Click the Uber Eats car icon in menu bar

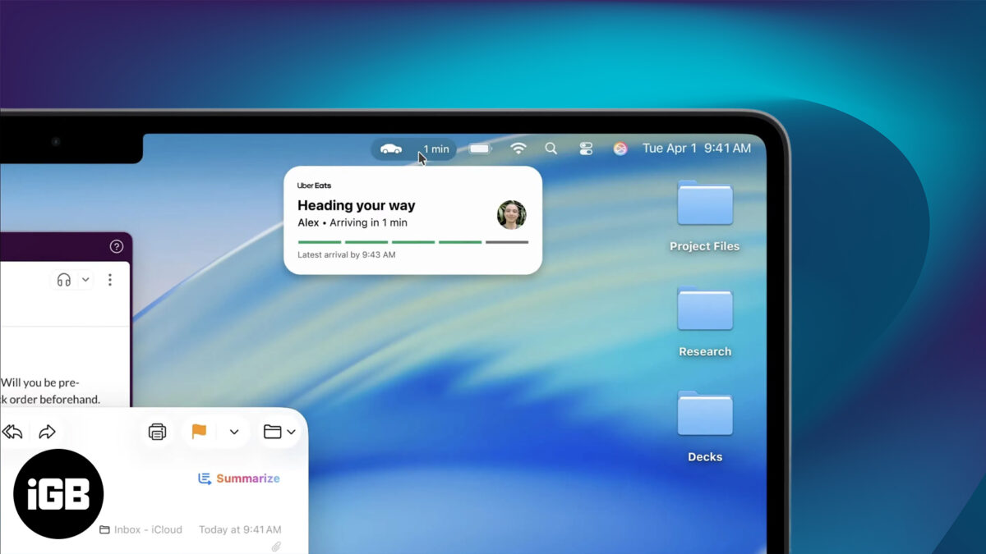pyautogui.click(x=391, y=149)
